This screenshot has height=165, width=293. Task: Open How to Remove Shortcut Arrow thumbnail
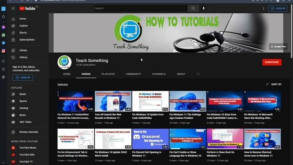[x=262, y=139]
